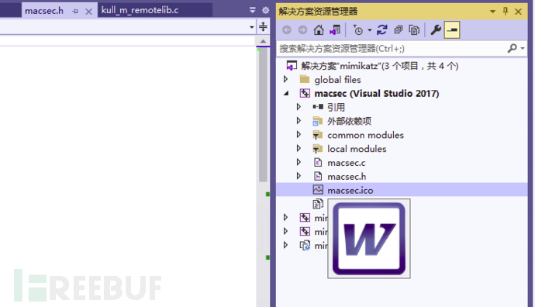
Task: Toggle auto-hide pin on Solution Explorer
Action: pyautogui.click(x=506, y=12)
